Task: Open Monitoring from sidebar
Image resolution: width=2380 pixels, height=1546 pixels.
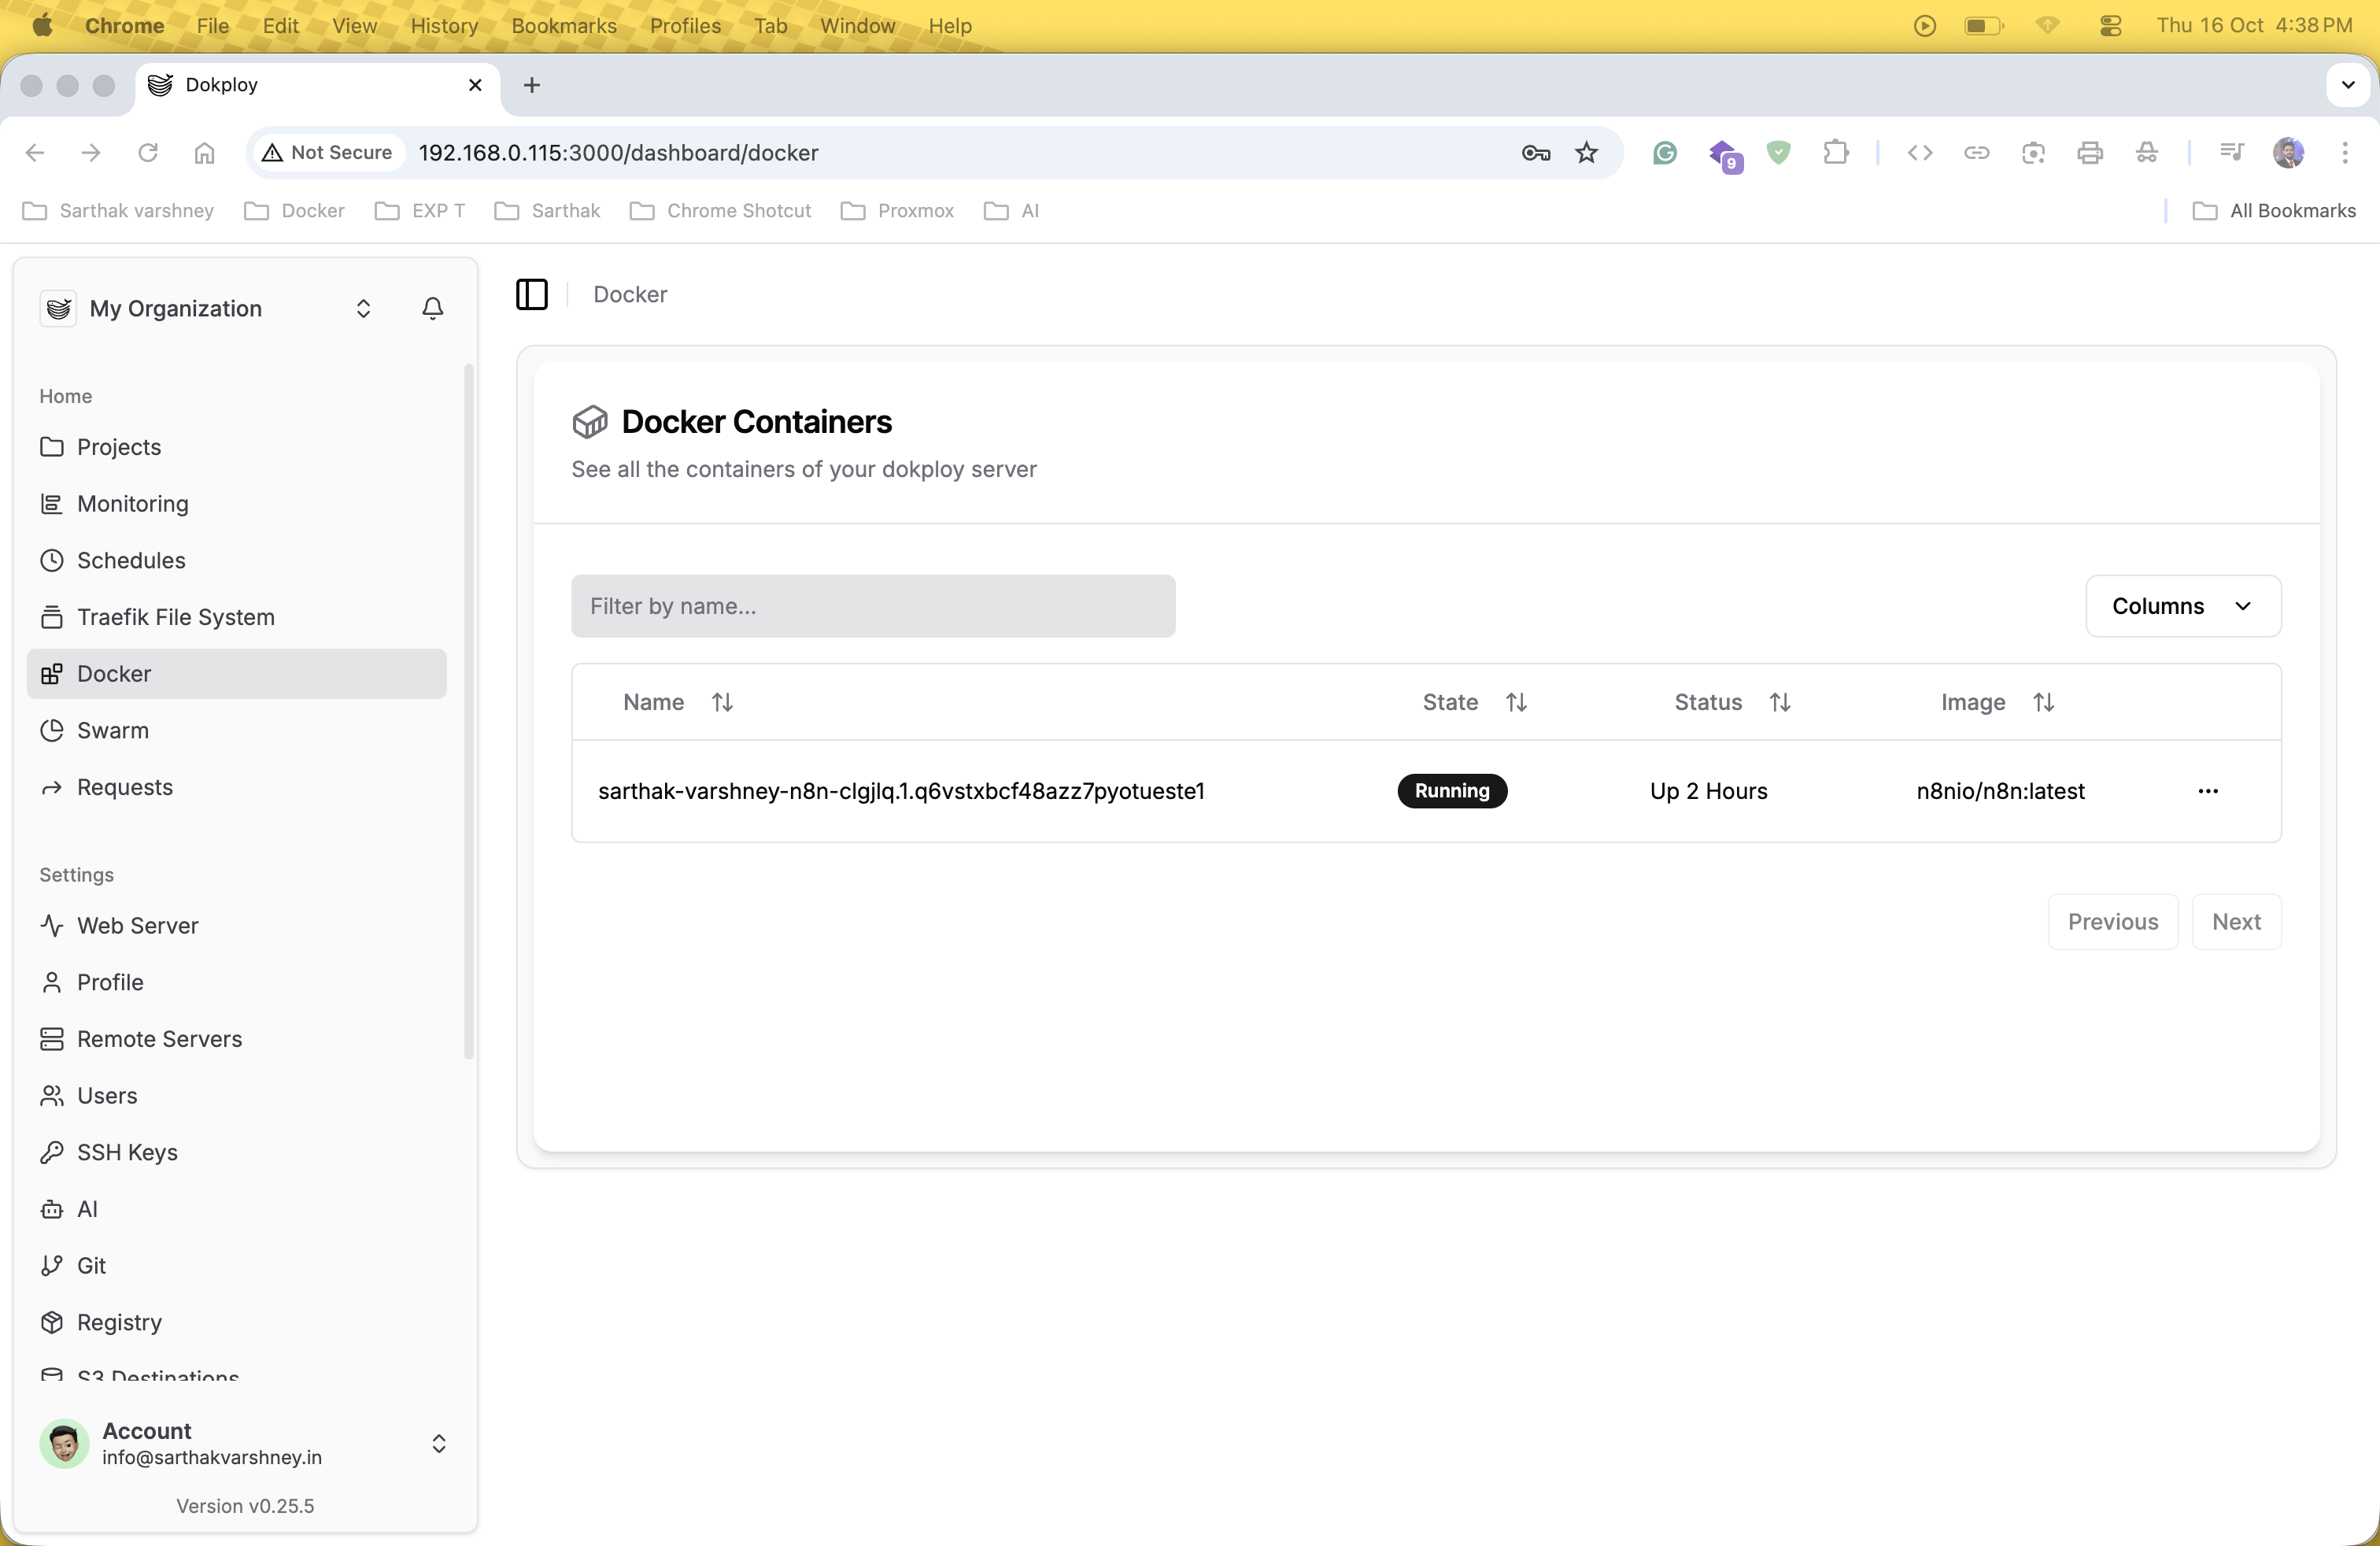Action: tap(132, 503)
